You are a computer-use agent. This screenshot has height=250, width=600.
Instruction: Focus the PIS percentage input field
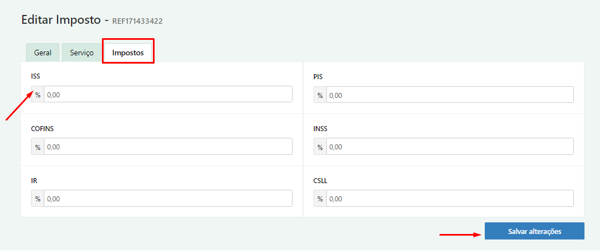click(x=450, y=95)
